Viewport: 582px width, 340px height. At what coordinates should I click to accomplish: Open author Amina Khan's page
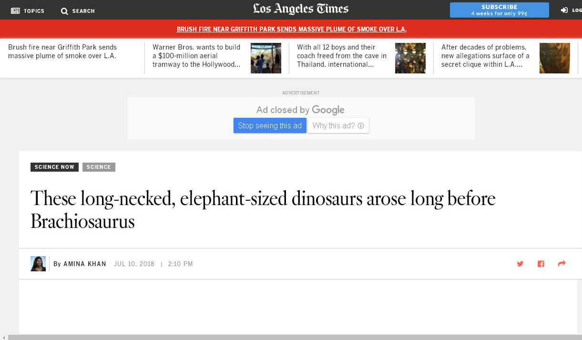(84, 264)
